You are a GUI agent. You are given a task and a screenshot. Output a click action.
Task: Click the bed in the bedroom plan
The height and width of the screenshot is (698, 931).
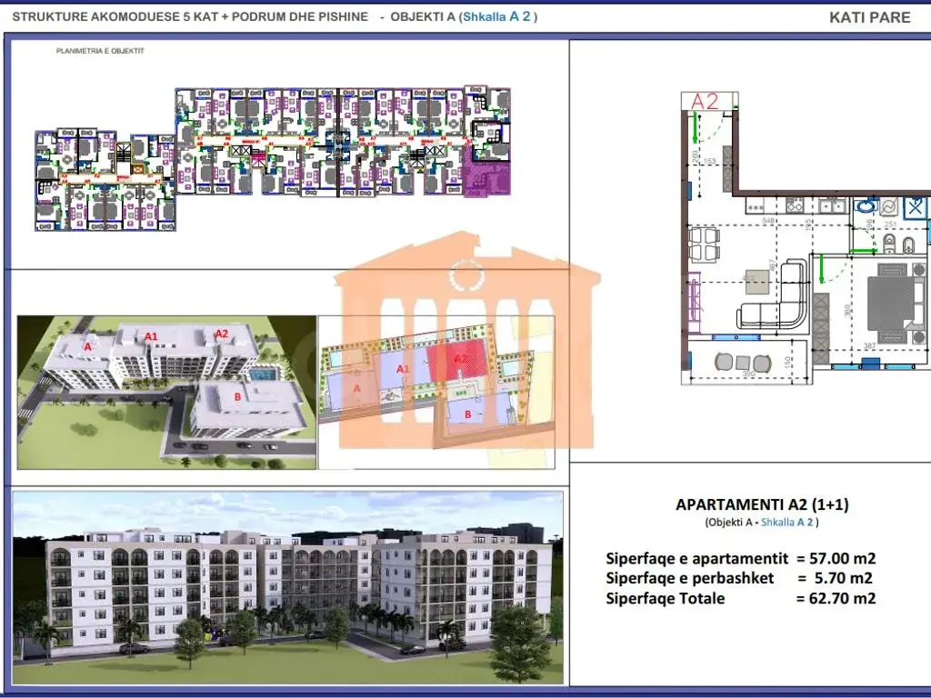coord(896,303)
